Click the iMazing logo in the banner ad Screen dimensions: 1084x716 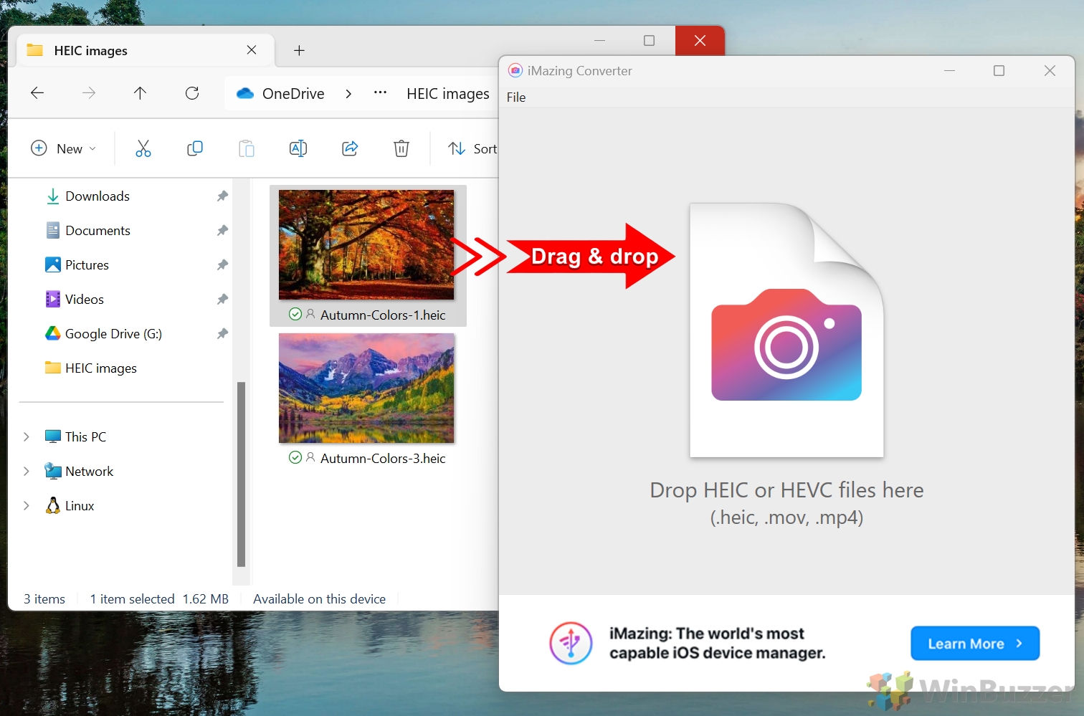[x=570, y=643]
